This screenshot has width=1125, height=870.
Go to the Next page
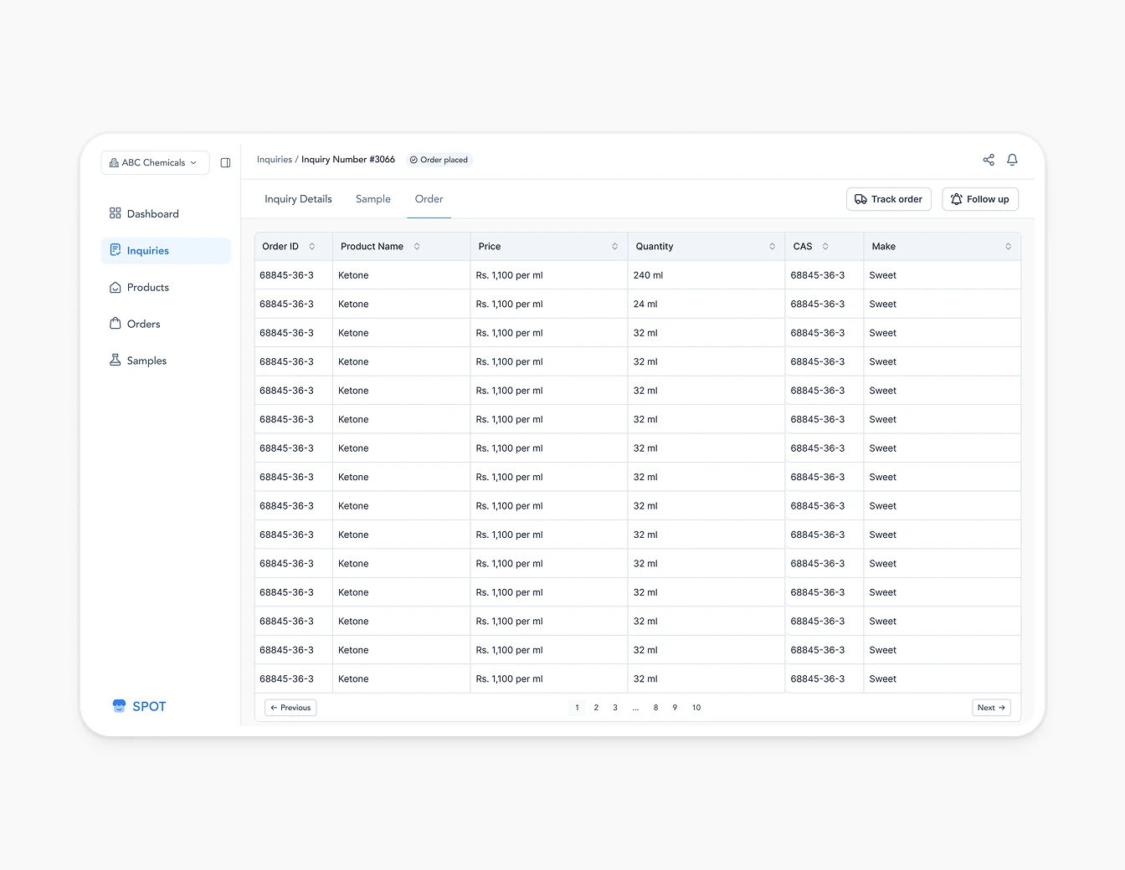coord(991,708)
